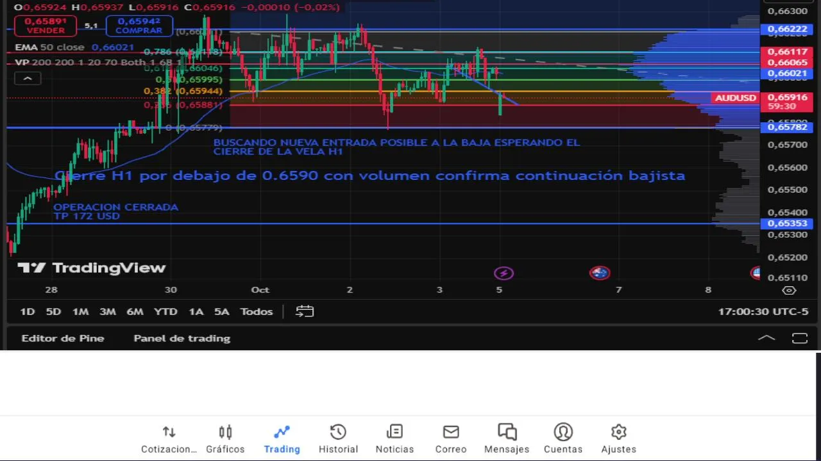Set chart range to 3M
Viewport: 821px width, 461px height.
(x=108, y=311)
